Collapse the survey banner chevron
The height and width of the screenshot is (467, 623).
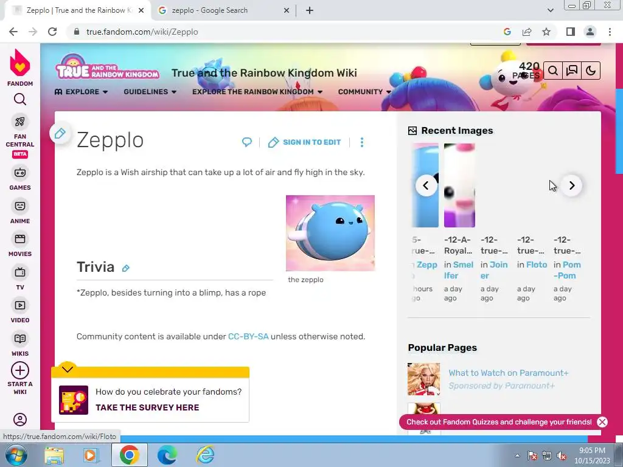click(x=68, y=369)
